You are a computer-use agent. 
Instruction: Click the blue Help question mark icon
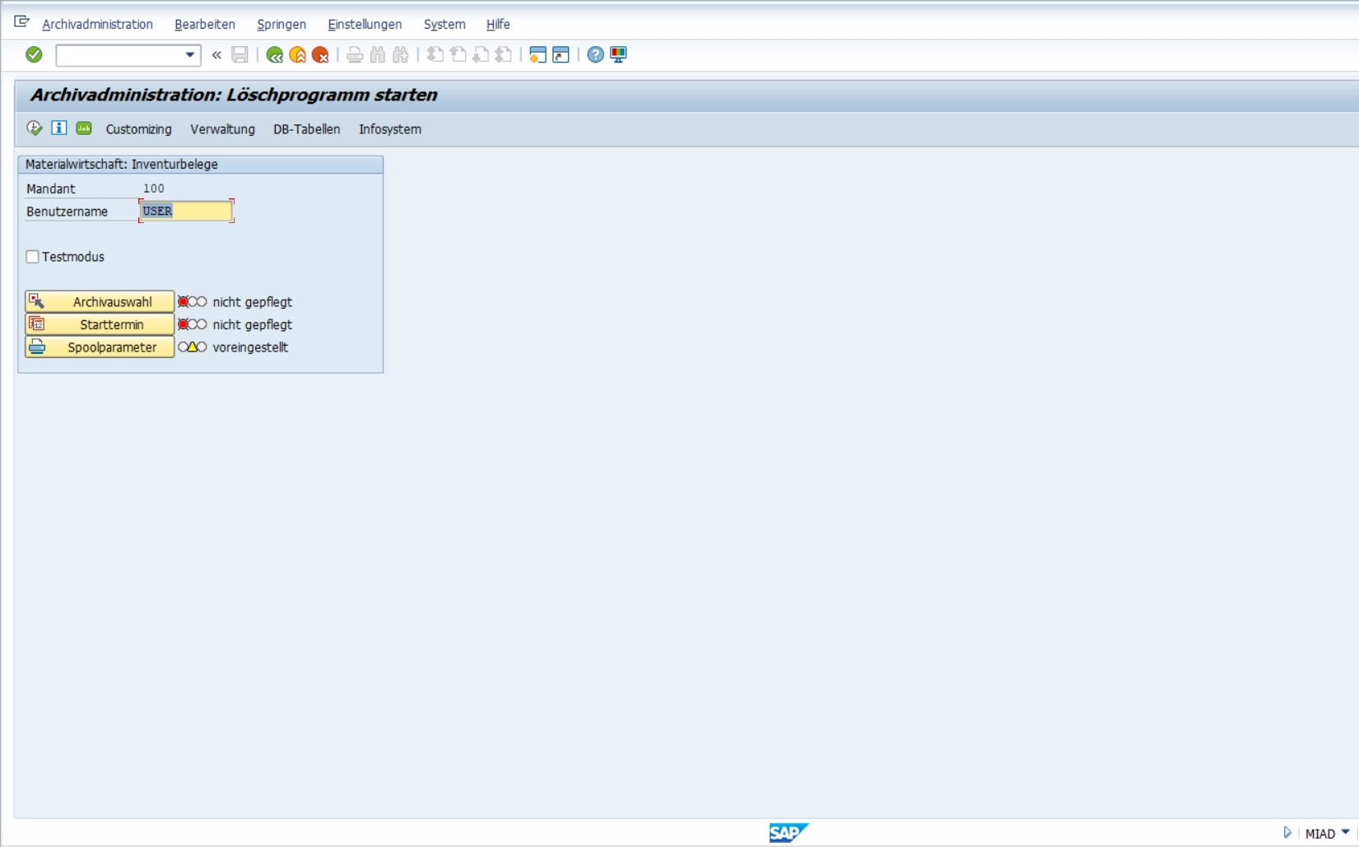595,55
